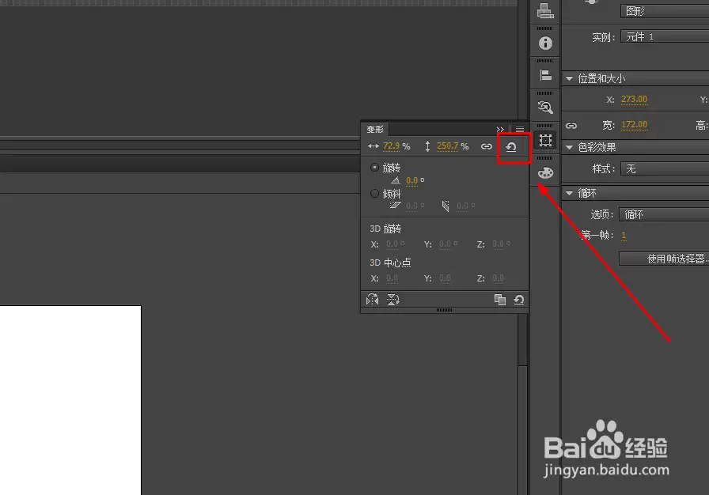
Task: Collapse the 循环 section
Action: [x=569, y=193]
